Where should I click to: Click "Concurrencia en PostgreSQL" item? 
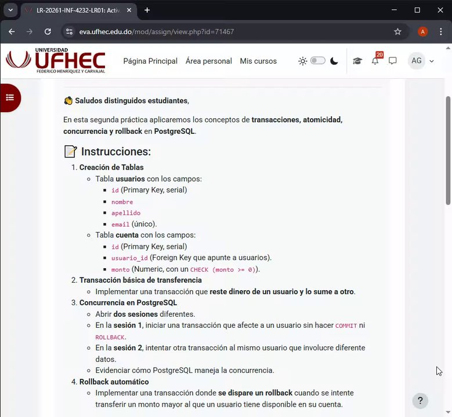(128, 303)
